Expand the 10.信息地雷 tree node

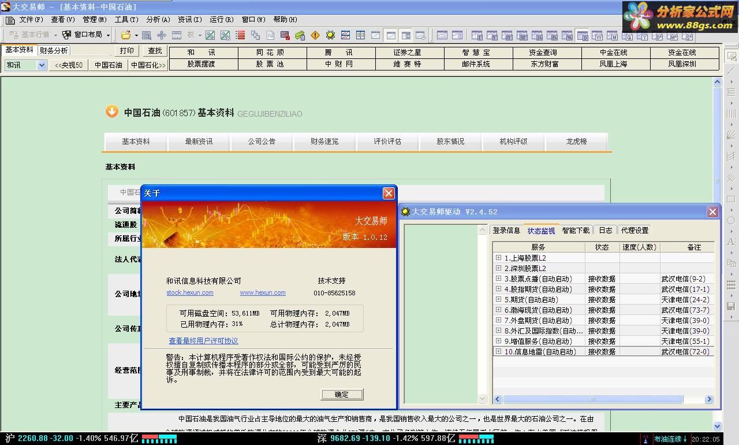[x=498, y=351]
